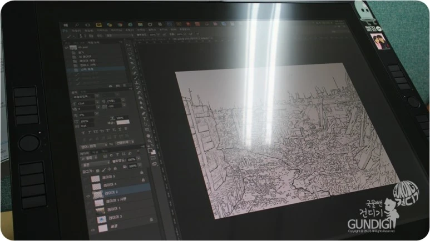Switch to the 채널 tab
Image resolution: width=430 pixels, height=241 pixels.
coord(95,152)
